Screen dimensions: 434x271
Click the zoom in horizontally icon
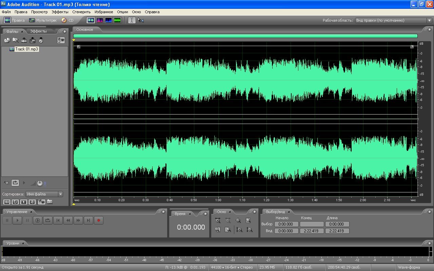coord(218,221)
